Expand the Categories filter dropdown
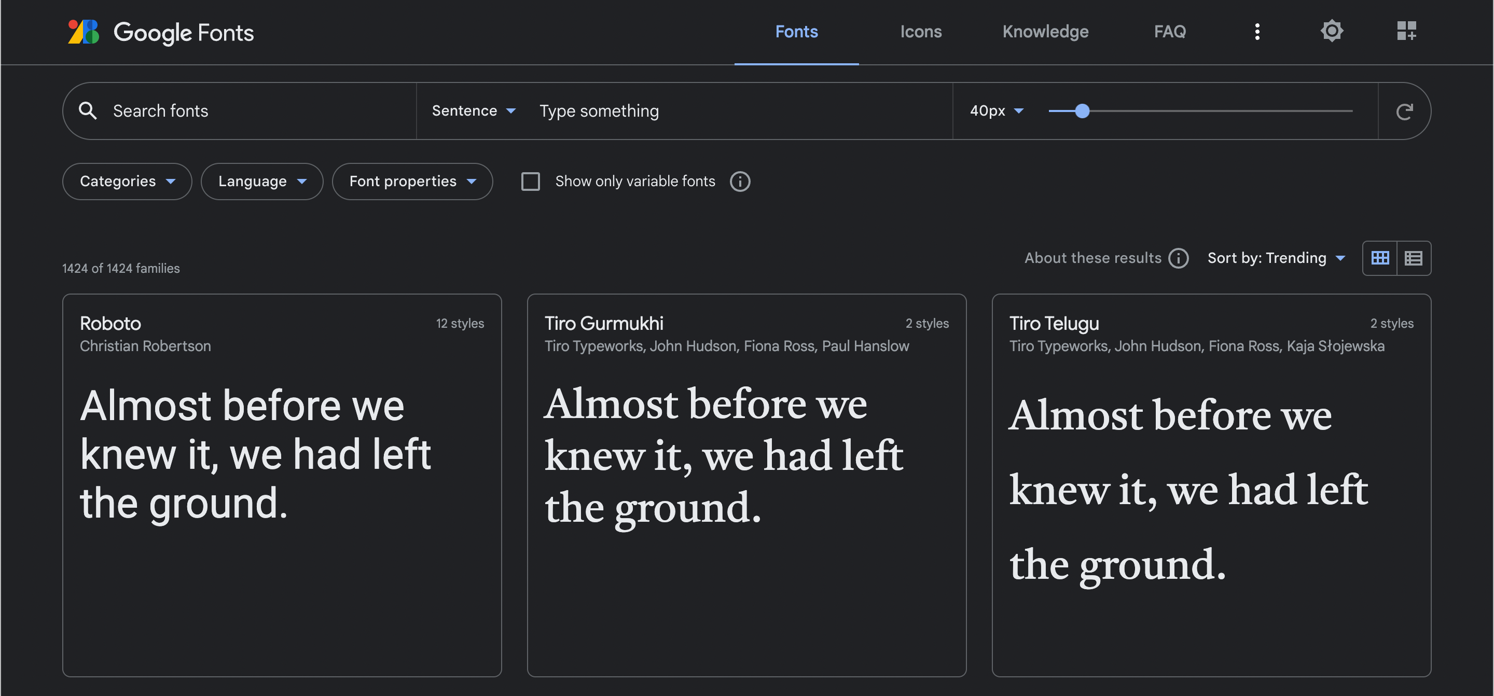Screen dimensions: 1494x696 click(x=127, y=182)
